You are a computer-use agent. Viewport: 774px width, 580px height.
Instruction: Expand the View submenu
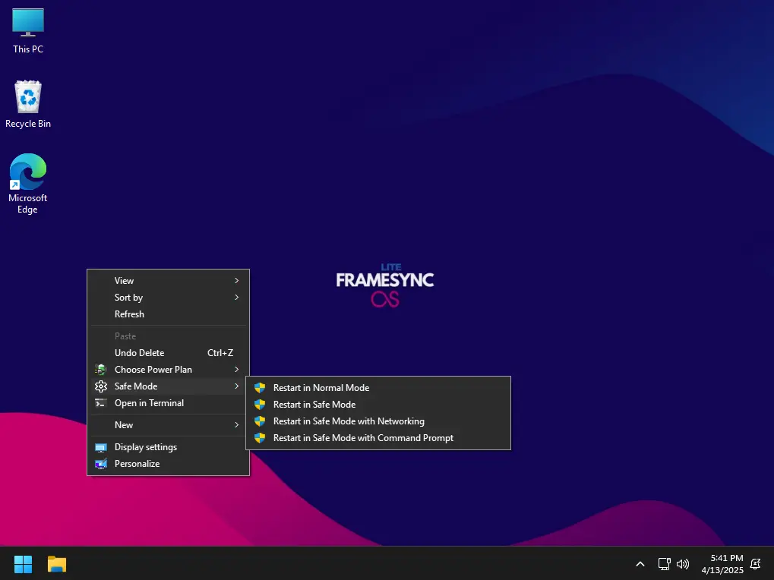(169, 281)
